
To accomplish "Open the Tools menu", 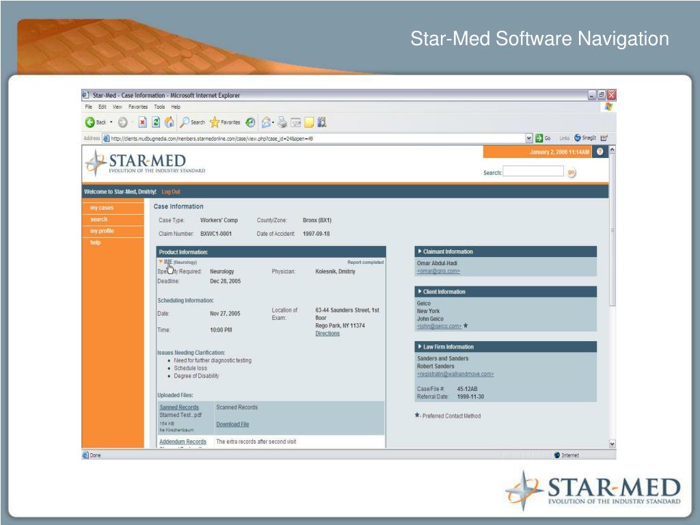I will (159, 107).
